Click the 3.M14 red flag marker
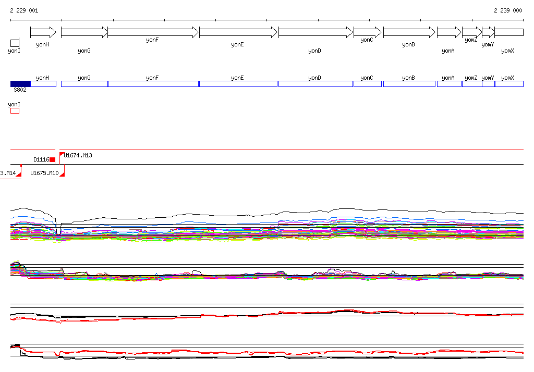 19,173
